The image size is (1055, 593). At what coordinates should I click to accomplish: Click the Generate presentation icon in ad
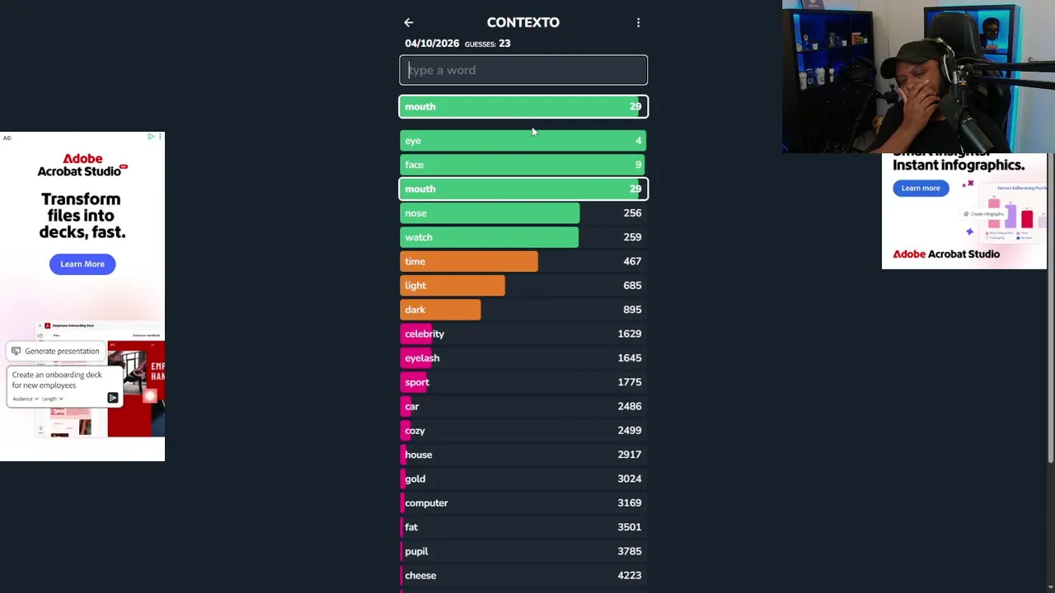(x=16, y=351)
